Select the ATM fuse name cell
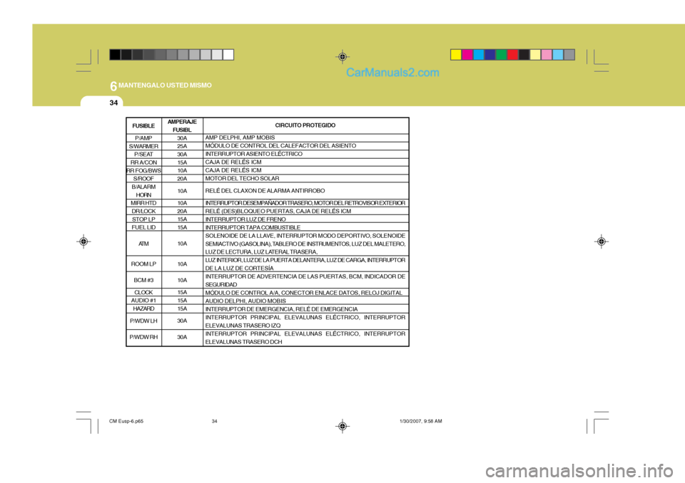This screenshot has width=685, height=483. click(143, 244)
